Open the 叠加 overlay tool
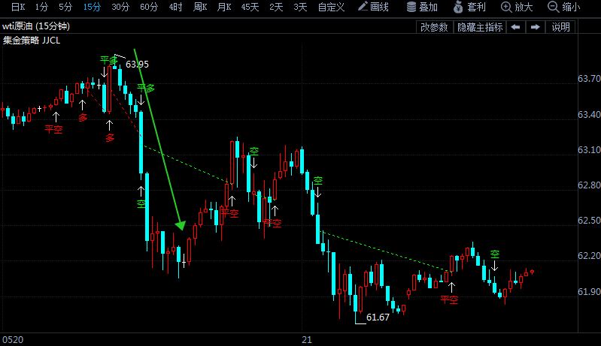Screen dimensions: 601x346 (422, 7)
